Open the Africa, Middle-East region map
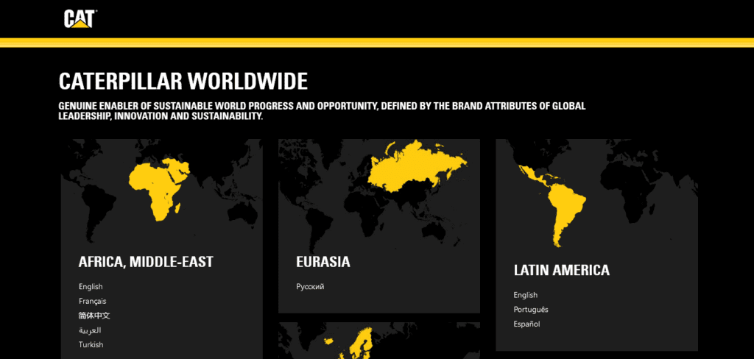Viewport: 754px width, 359px height. tap(161, 191)
